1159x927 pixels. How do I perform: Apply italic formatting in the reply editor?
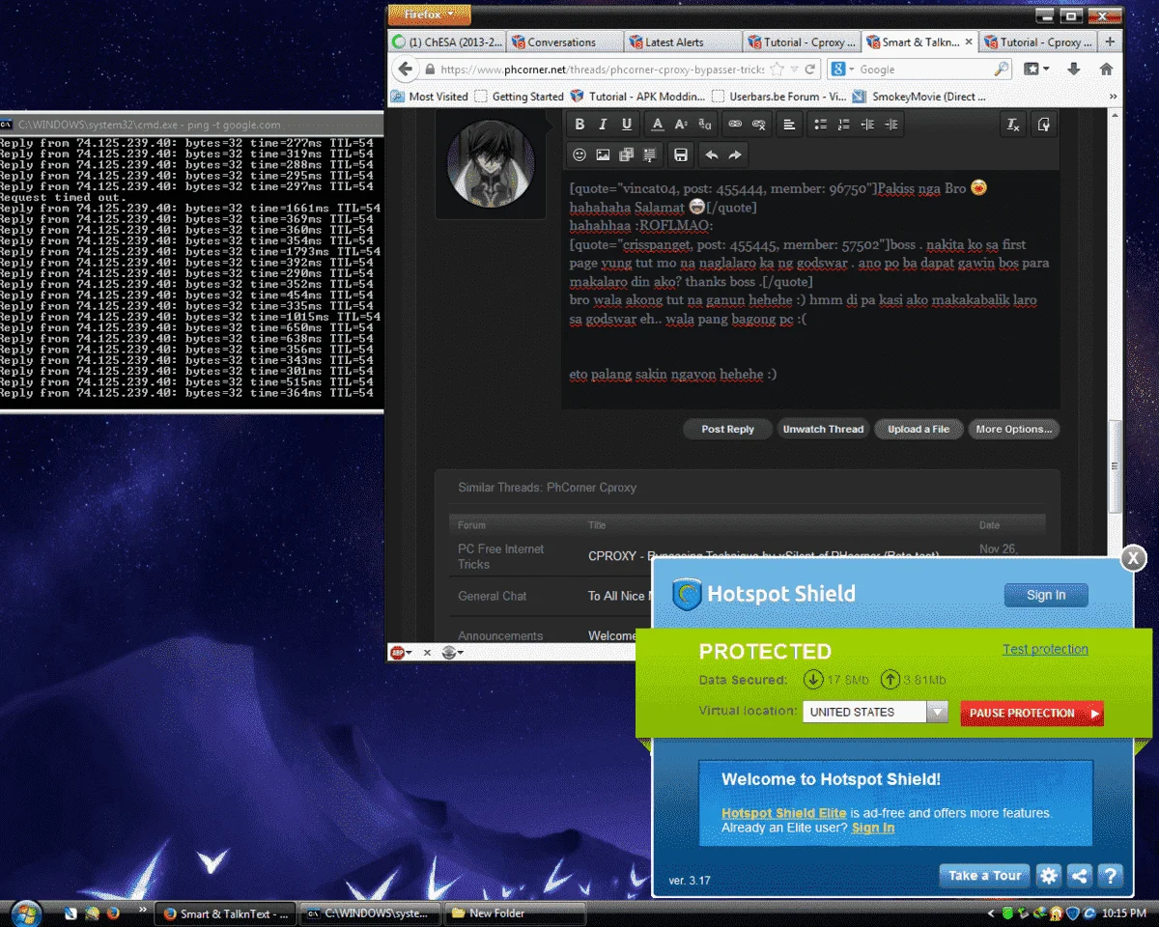(603, 124)
